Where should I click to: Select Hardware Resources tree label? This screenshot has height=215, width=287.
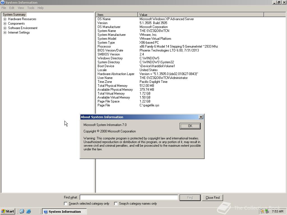tap(22, 19)
